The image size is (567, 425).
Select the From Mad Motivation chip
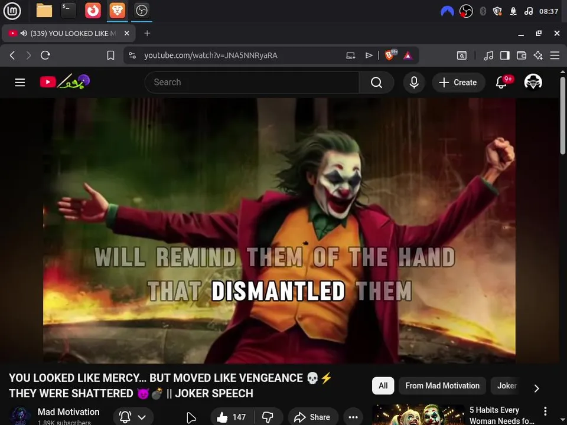[442, 385]
